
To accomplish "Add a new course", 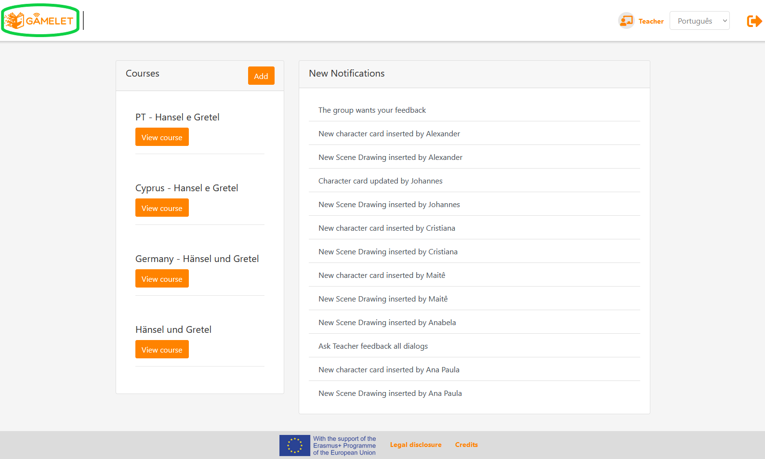I will pyautogui.click(x=261, y=76).
